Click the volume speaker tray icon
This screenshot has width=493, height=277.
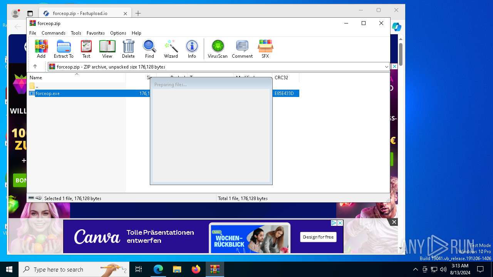point(443,269)
